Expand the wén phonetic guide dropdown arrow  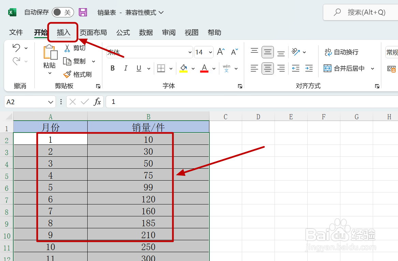click(236, 68)
